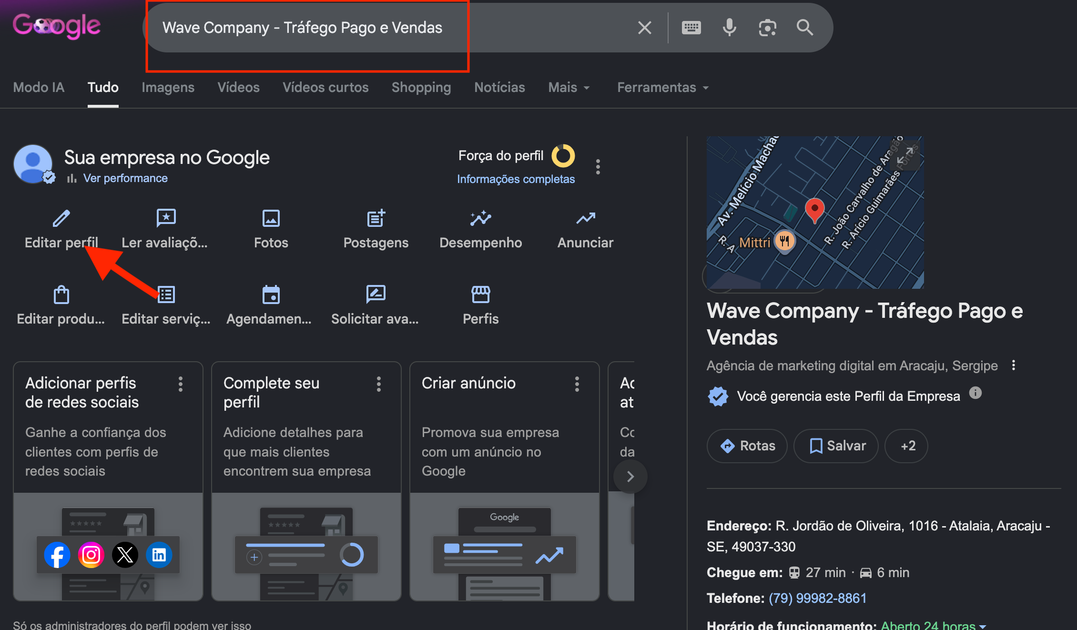Screen dimensions: 1077x630
Task: Open the Fotos icon
Action: tap(271, 218)
